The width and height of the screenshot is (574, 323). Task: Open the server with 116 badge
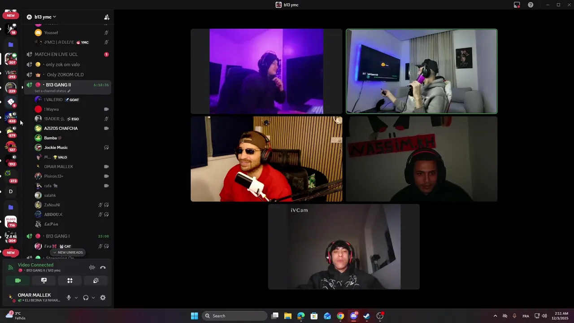tap(11, 222)
